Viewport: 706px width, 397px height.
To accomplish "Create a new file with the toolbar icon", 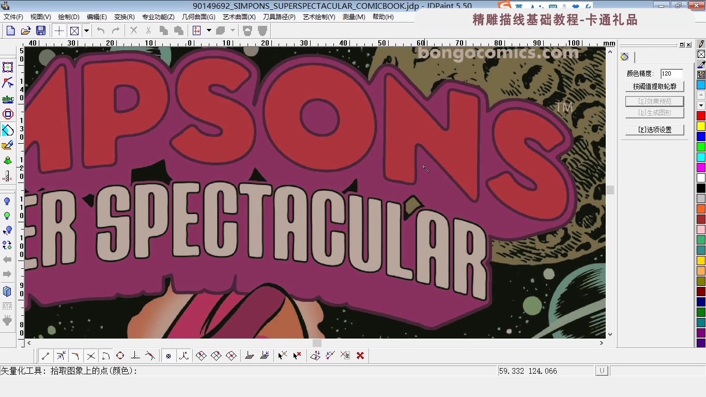I will coord(10,30).
